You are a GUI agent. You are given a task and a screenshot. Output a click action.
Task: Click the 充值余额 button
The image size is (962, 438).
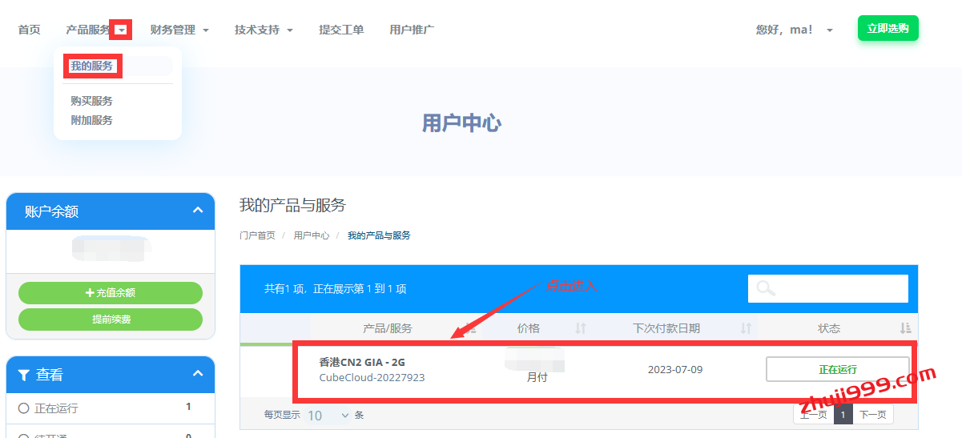click(111, 293)
